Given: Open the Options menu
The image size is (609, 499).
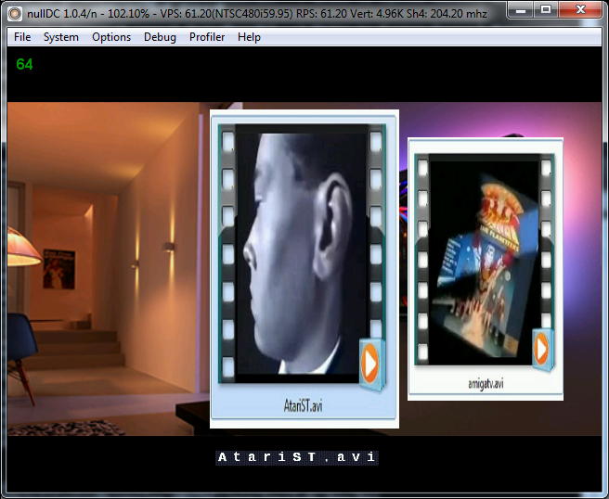Looking at the screenshot, I should click(x=111, y=37).
